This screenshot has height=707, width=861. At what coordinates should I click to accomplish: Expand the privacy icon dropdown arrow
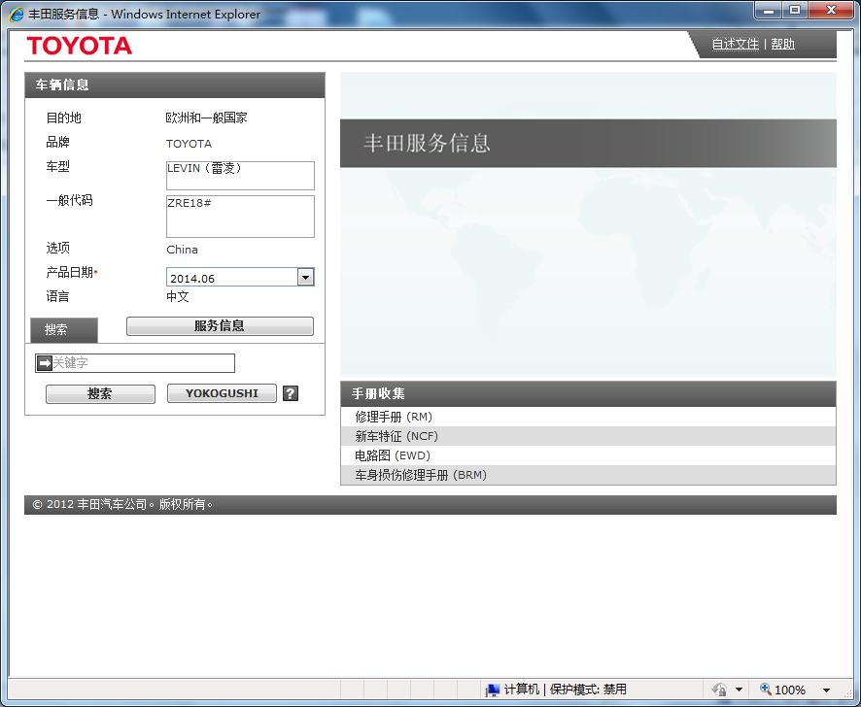[x=739, y=690]
